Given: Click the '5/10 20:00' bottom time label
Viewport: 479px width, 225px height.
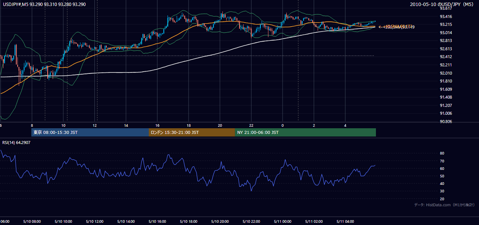Looking at the screenshot, I should point(220,221).
